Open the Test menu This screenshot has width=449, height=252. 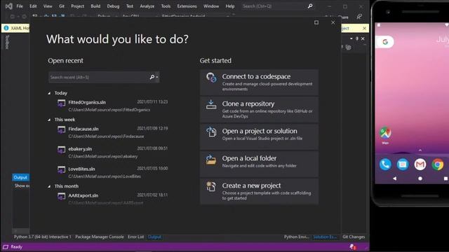130,6
